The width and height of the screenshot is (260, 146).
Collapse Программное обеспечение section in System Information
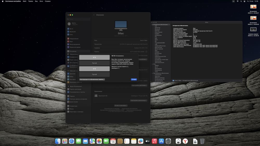152,73
